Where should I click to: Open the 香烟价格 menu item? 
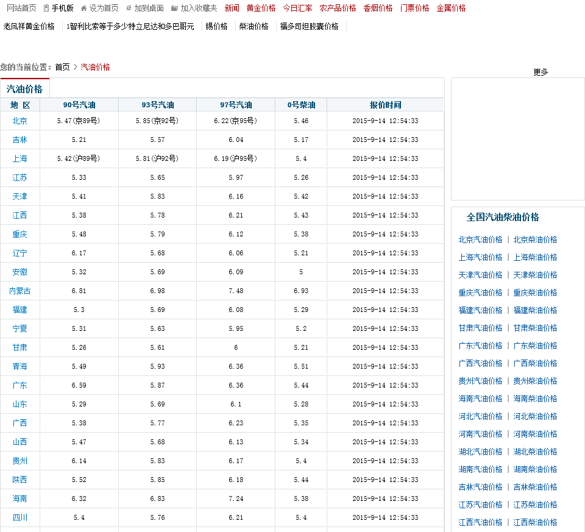[378, 8]
